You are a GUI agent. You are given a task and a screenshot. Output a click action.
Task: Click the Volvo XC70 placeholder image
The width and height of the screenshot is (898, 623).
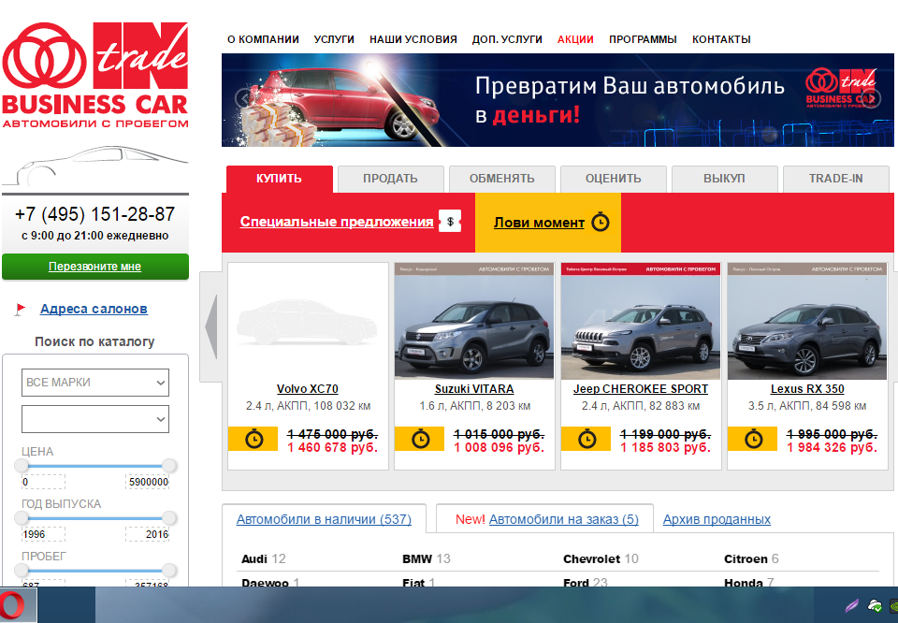308,321
